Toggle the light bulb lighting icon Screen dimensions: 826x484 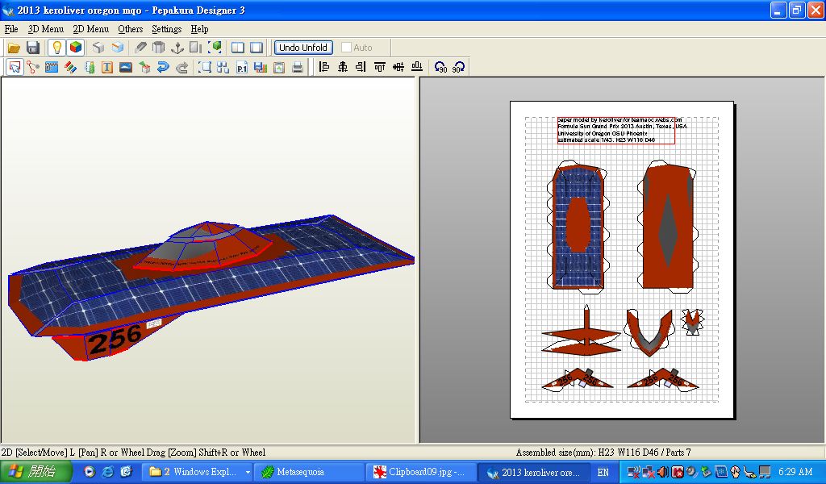(x=56, y=48)
